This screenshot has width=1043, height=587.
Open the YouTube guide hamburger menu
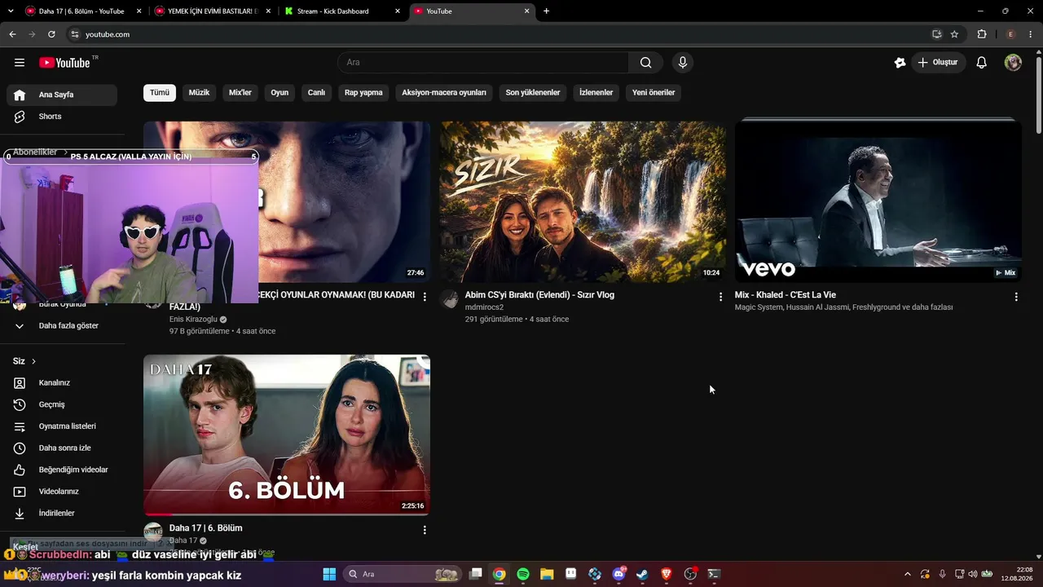[20, 63]
